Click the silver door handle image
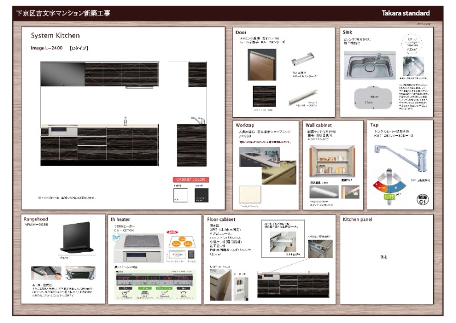This screenshot has width=456, height=323. point(302,61)
